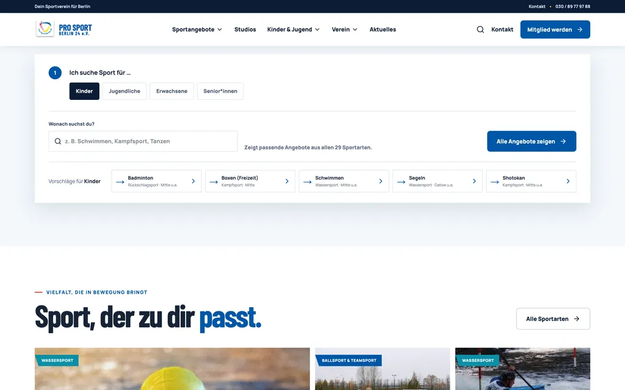Image resolution: width=625 pixels, height=390 pixels.
Task: Select the Kinder audience option
Action: (84, 91)
